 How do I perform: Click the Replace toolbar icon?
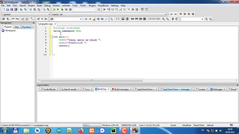click(48, 9)
